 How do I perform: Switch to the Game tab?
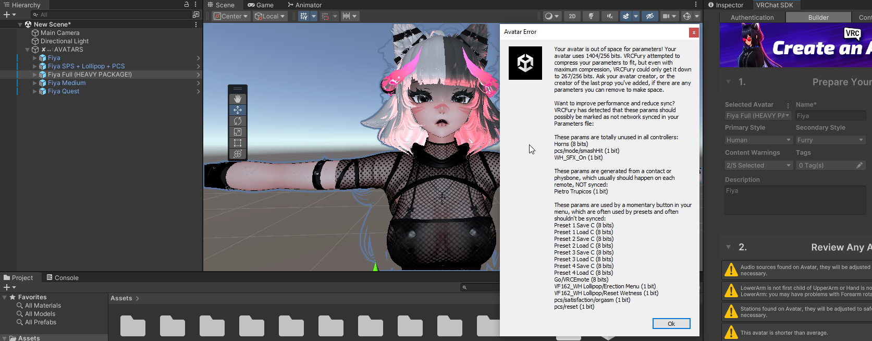pyautogui.click(x=261, y=5)
